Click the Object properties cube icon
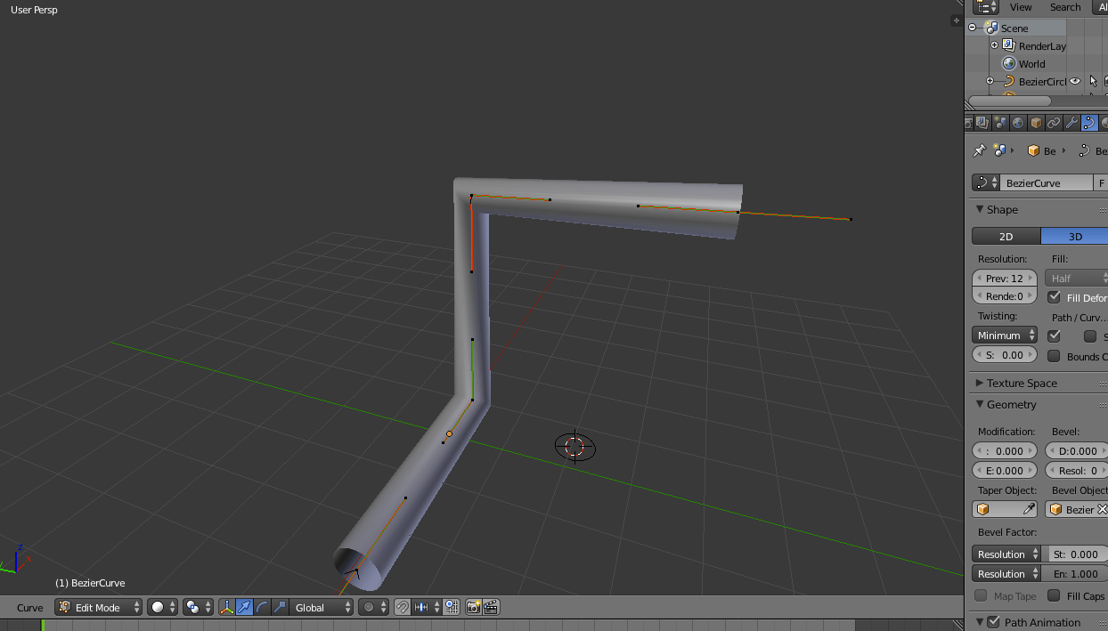 coord(1036,122)
